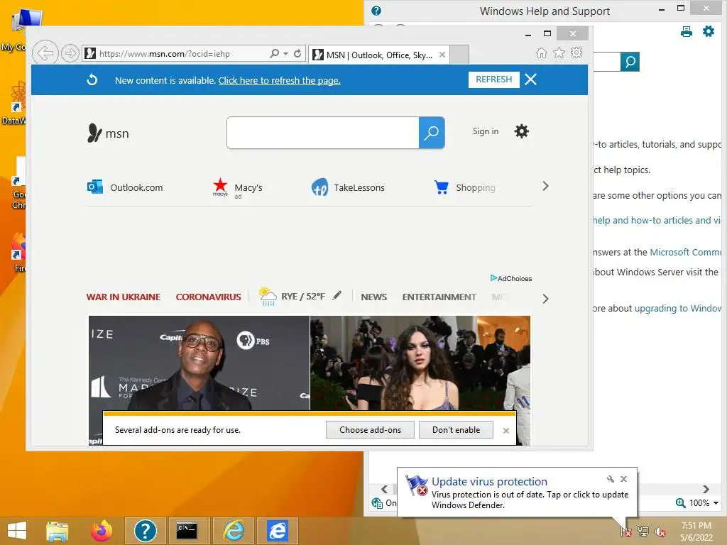Click the network tray icon
The height and width of the screenshot is (545, 727).
pos(643,532)
